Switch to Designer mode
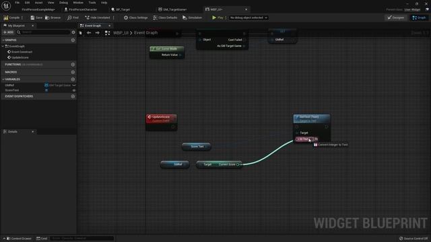Viewport: 431px width, 242px height. 396,17
